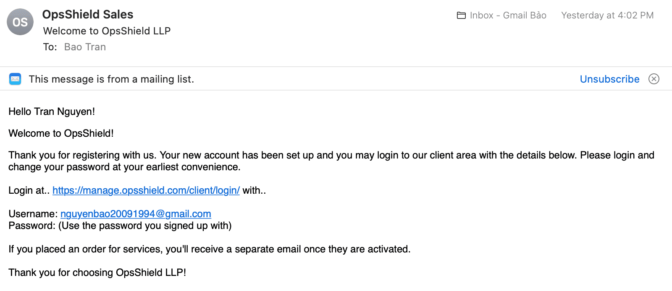This screenshot has height=291, width=672.
Task: Click the Hello Tran Nguyen greeting line
Action: click(52, 112)
